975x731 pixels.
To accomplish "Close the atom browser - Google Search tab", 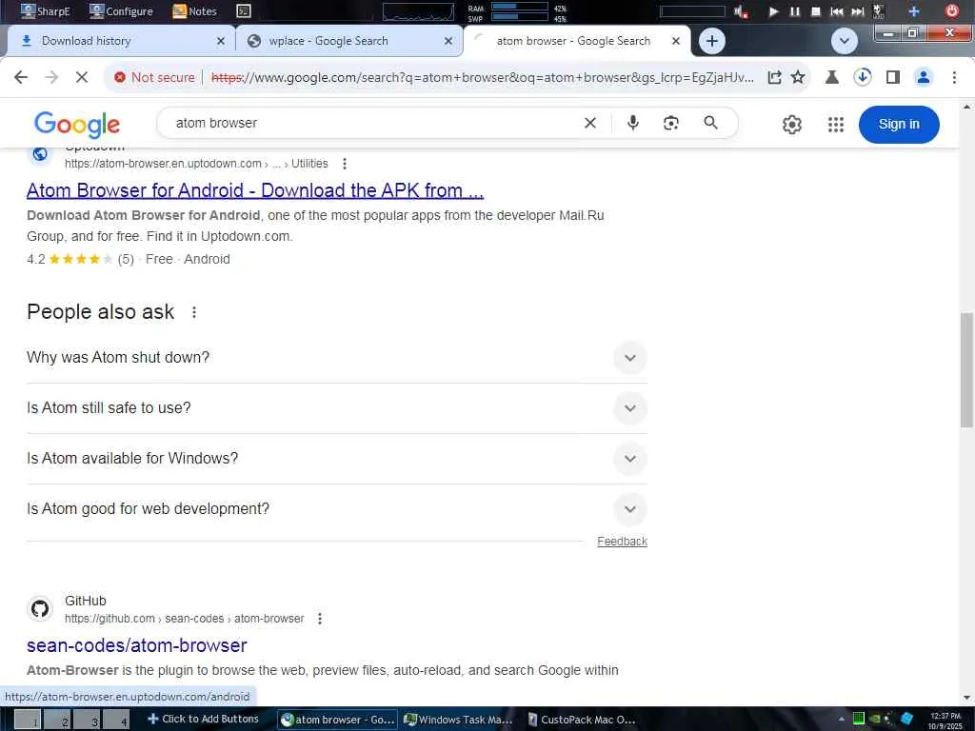I will coord(676,41).
